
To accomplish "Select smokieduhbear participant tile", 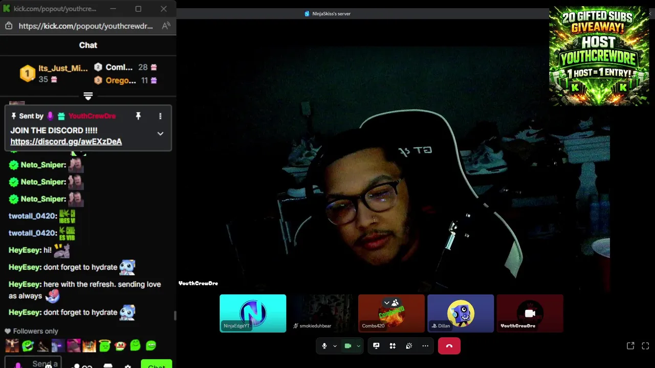I will [x=322, y=313].
